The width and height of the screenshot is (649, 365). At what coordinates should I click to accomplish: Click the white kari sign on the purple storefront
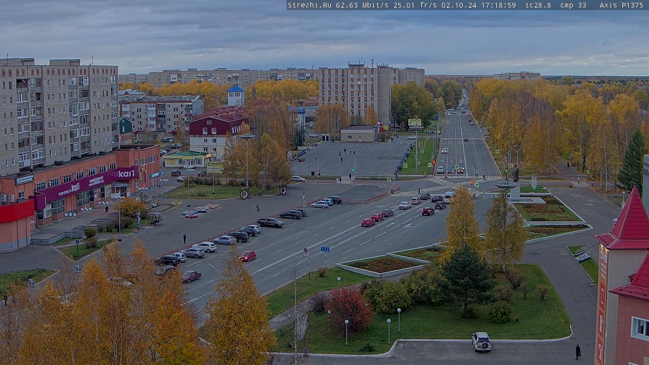[126, 174]
